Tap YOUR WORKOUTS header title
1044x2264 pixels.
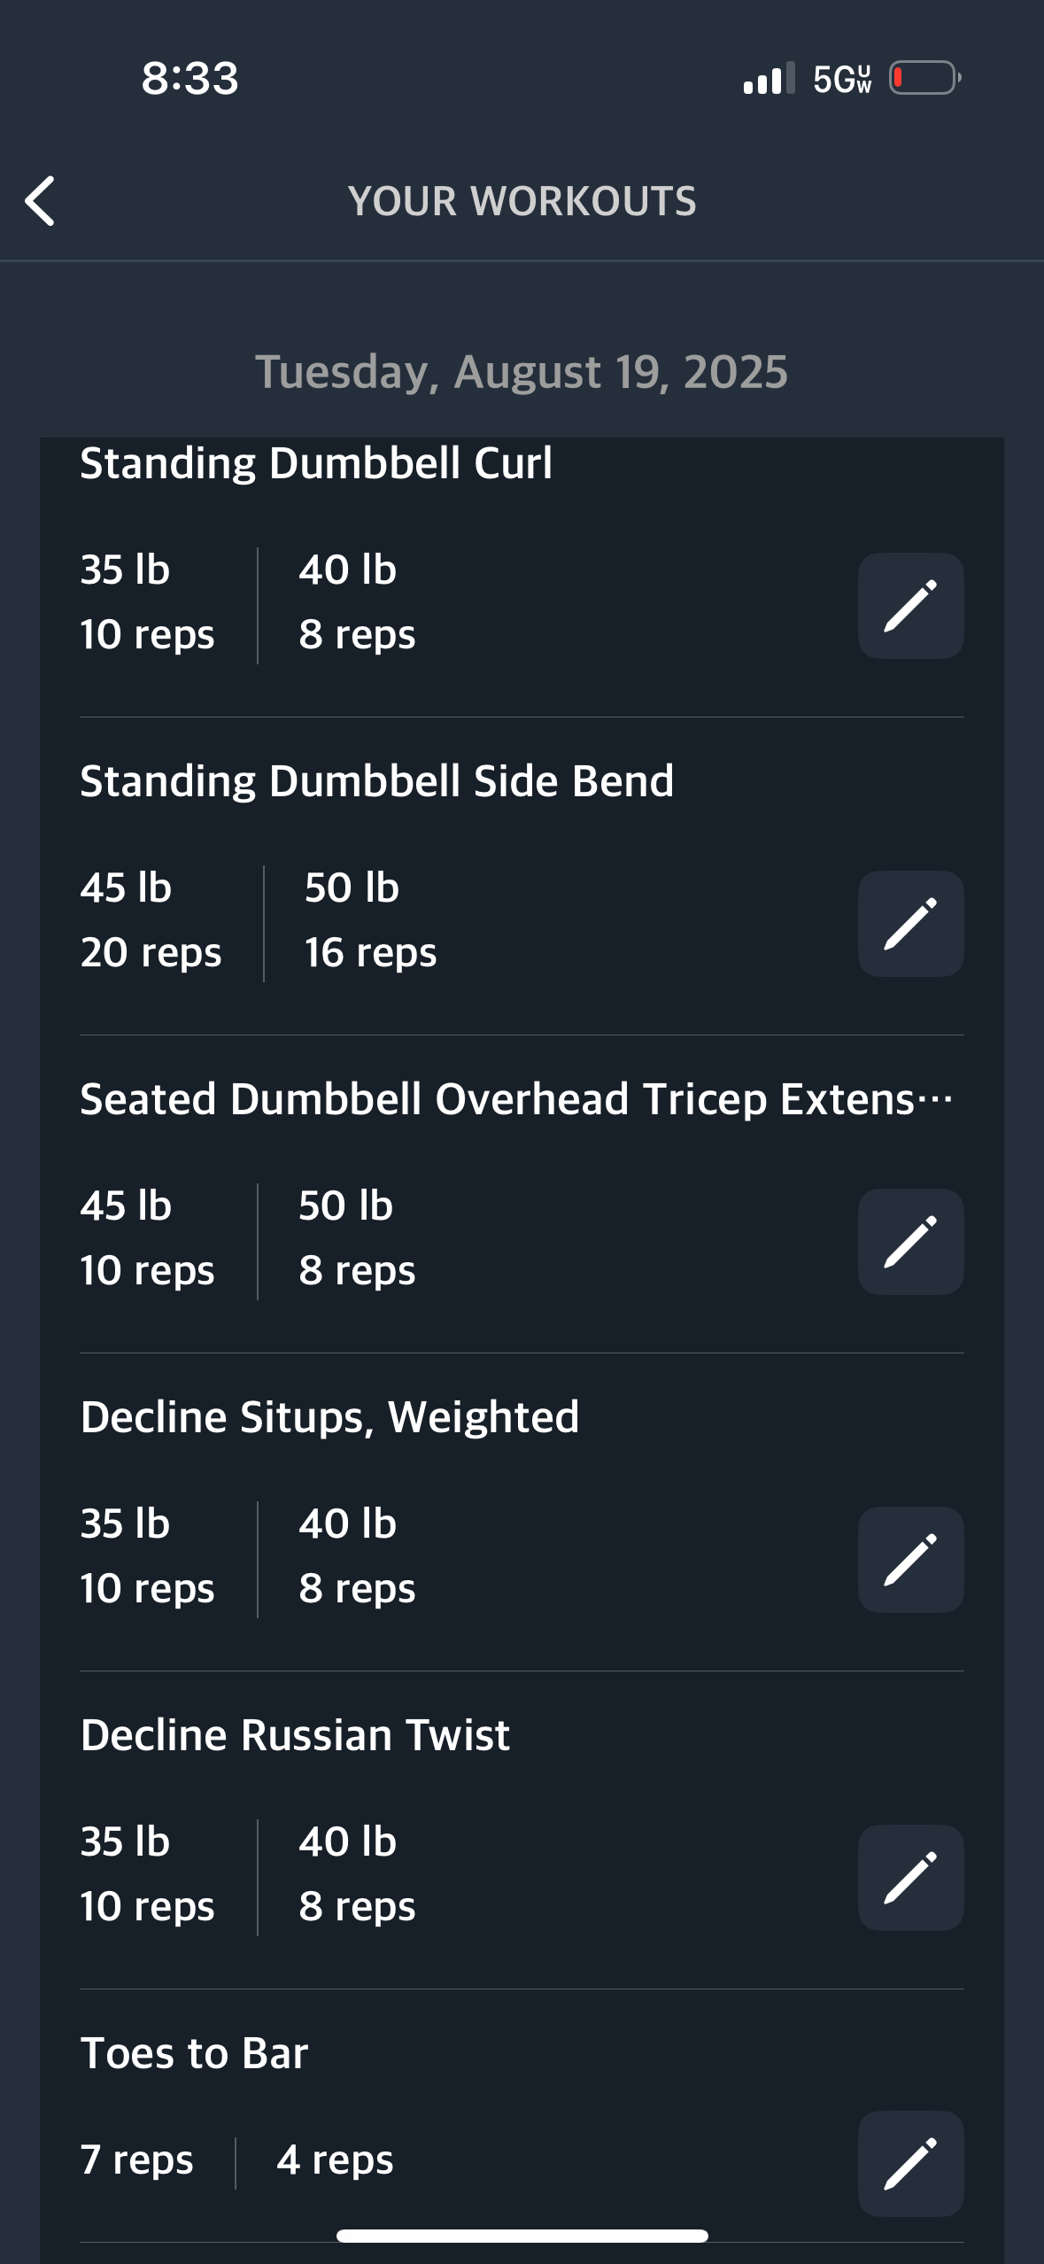tap(522, 201)
